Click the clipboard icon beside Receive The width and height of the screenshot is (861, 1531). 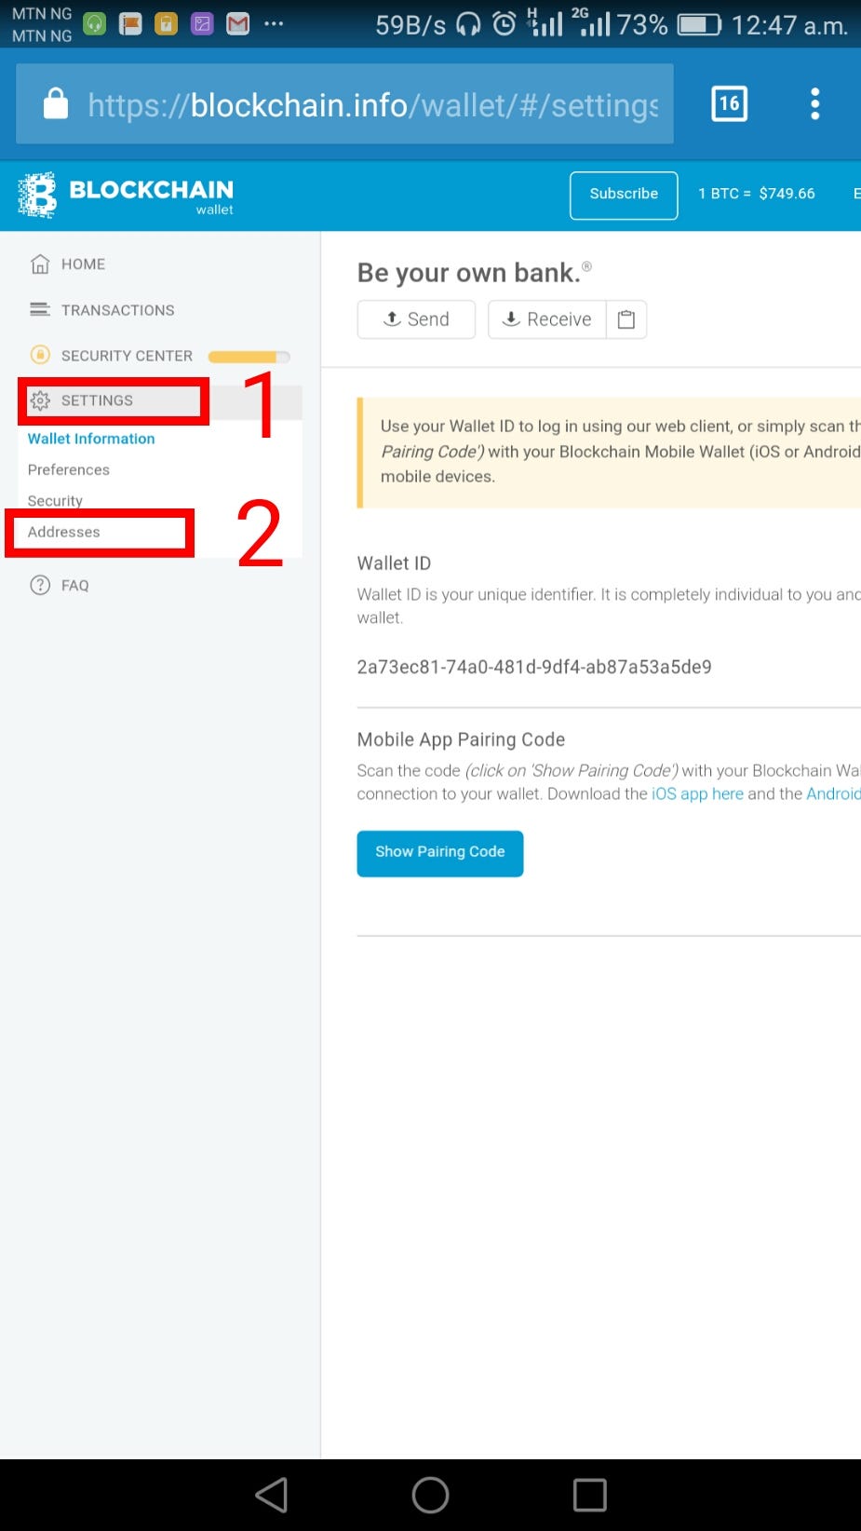pos(626,319)
